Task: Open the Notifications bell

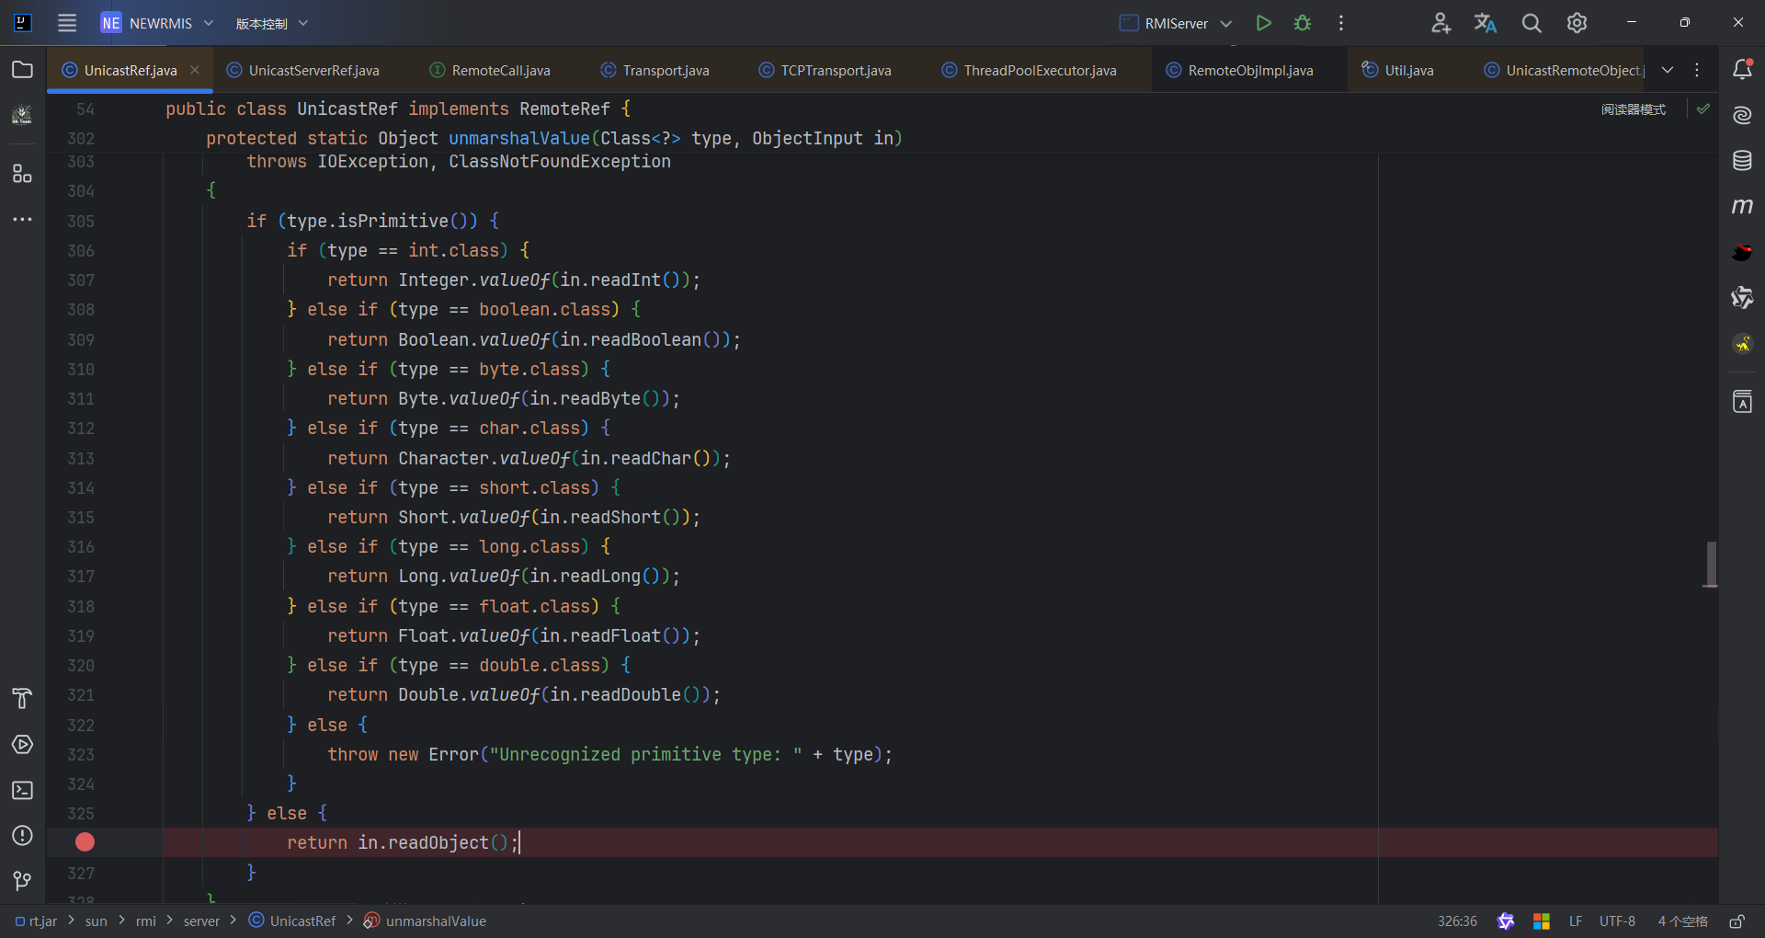Action: point(1742,69)
